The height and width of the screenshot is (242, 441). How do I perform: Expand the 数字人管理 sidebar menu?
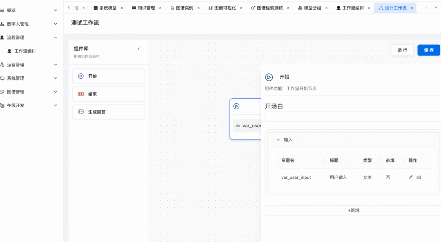[x=56, y=24]
